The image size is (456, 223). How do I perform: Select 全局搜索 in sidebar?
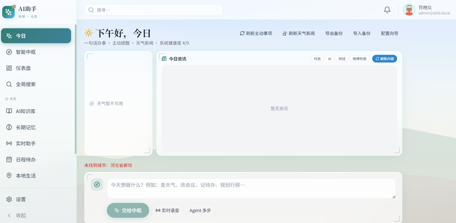coord(36,84)
